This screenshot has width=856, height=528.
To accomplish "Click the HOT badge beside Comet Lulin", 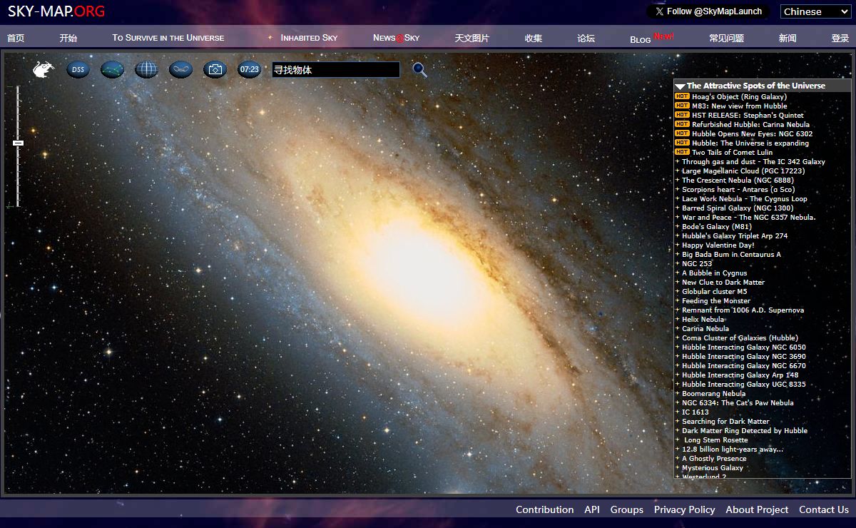I will 682,152.
